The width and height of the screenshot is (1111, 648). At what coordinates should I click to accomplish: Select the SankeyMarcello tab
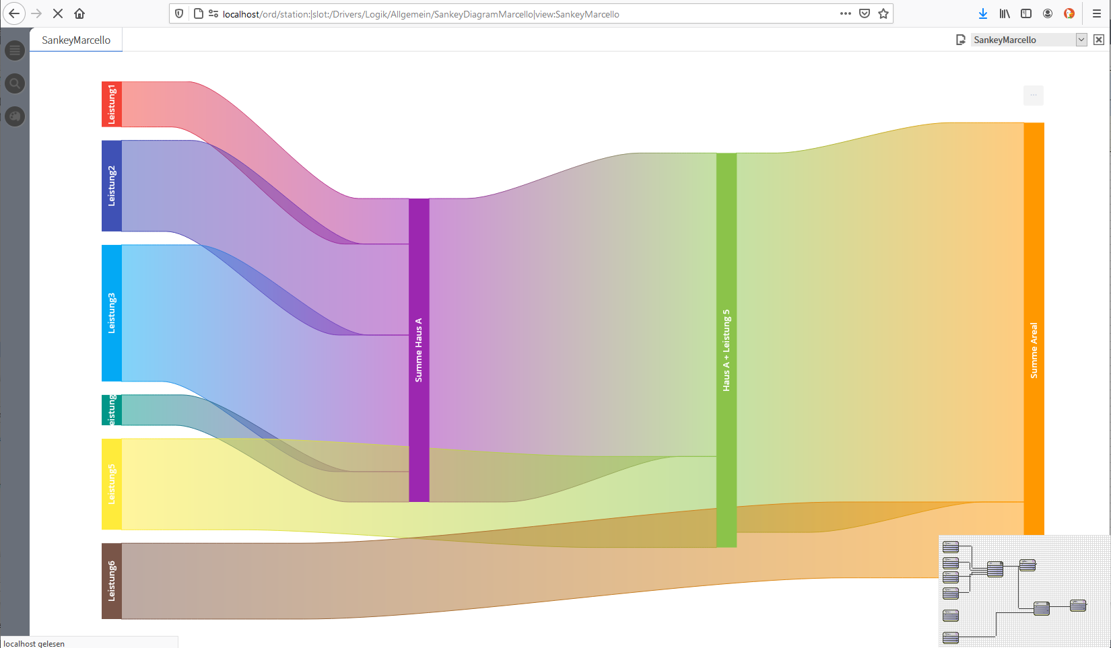76,40
